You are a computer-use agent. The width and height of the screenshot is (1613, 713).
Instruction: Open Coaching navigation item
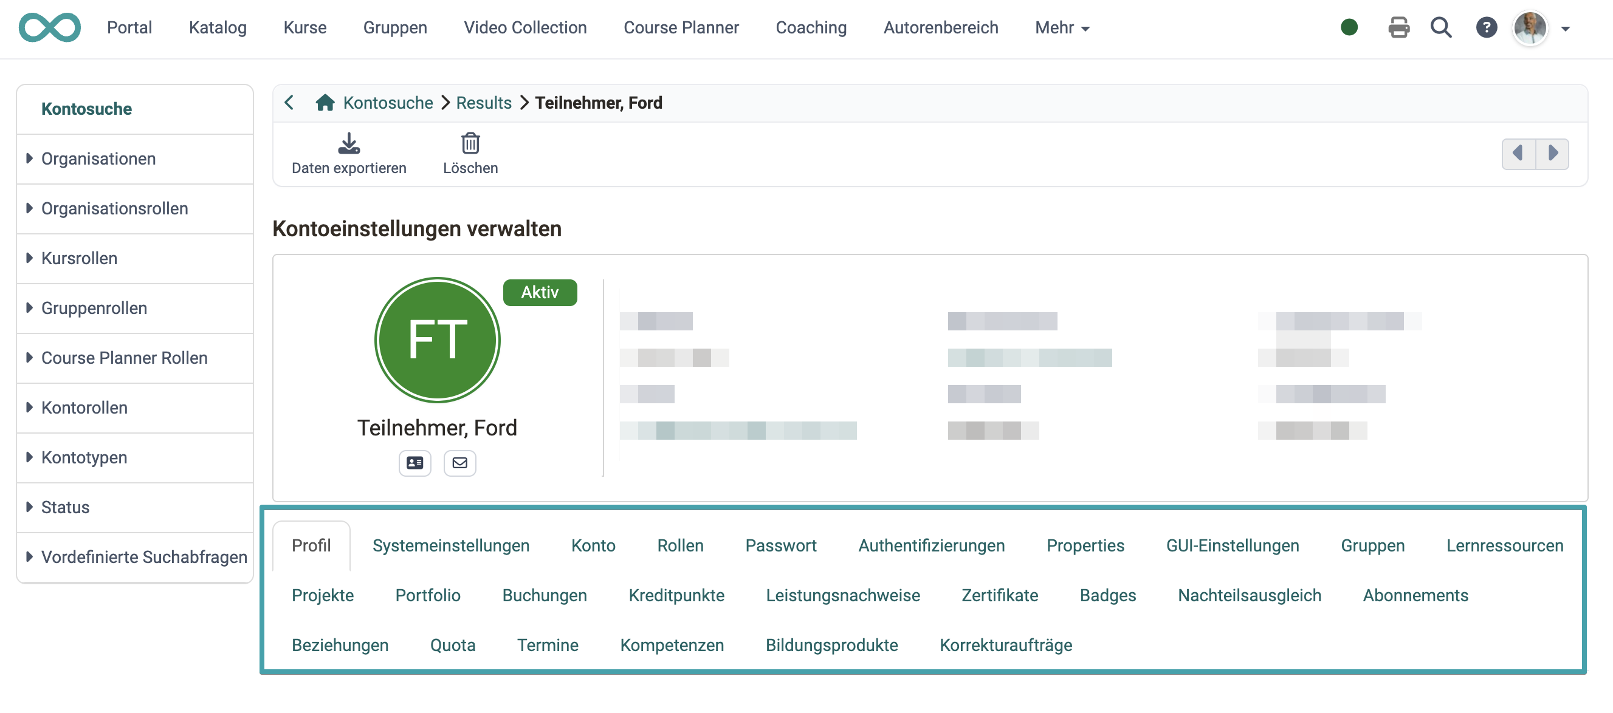810,27
